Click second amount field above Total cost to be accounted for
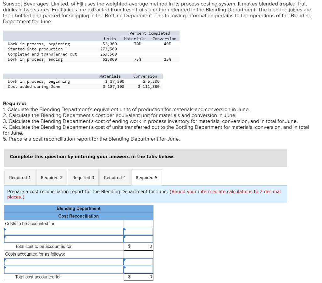The height and width of the screenshot is (283, 322). tap(138, 239)
